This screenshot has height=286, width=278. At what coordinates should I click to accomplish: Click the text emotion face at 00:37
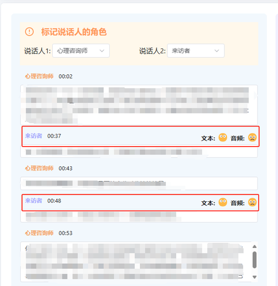(223, 137)
